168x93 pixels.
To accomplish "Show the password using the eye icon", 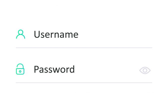I will (x=145, y=70).
